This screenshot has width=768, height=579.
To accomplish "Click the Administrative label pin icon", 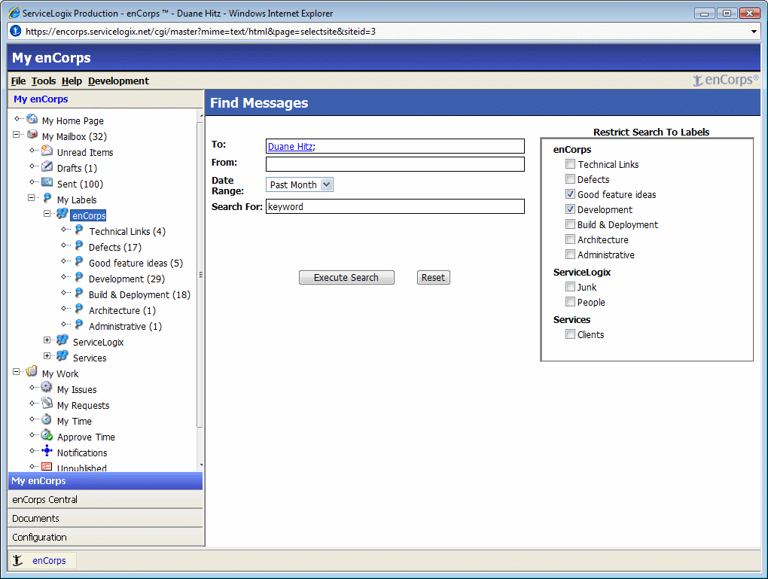I will (x=79, y=325).
